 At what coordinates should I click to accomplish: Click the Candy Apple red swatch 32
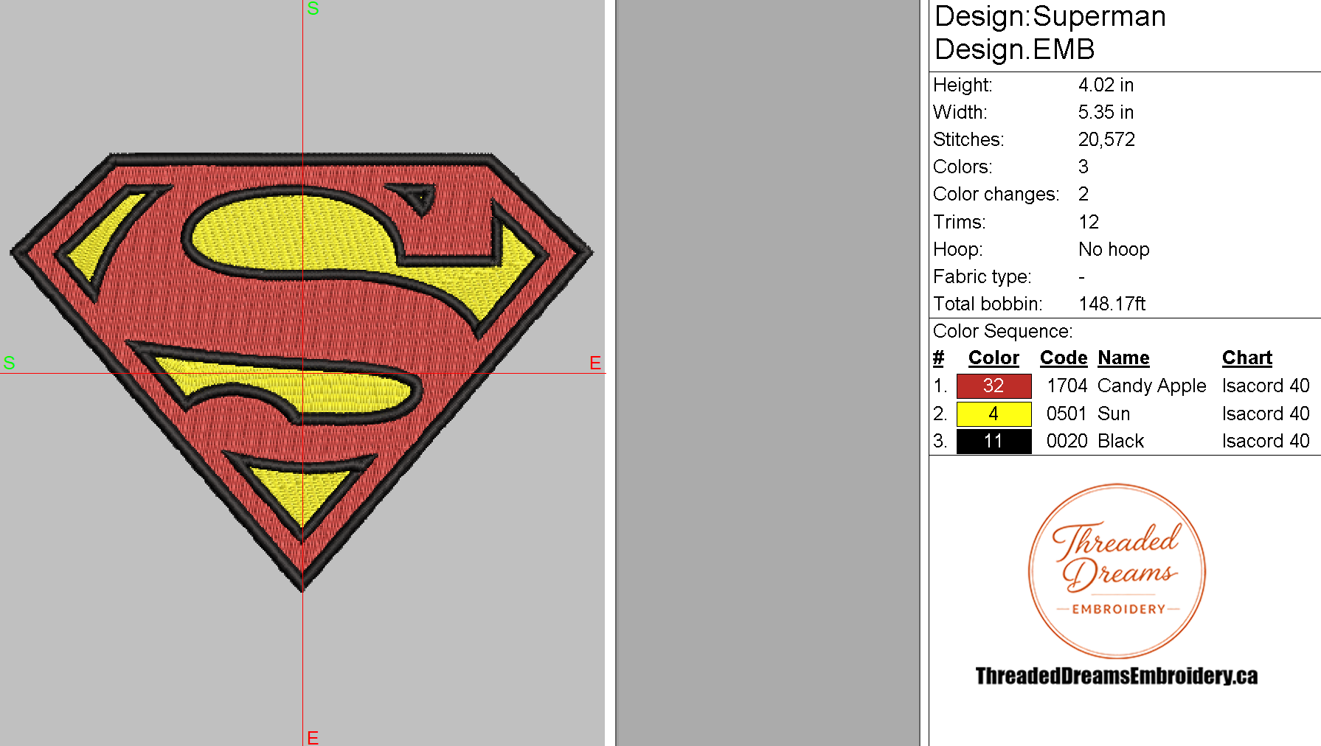[x=994, y=386]
